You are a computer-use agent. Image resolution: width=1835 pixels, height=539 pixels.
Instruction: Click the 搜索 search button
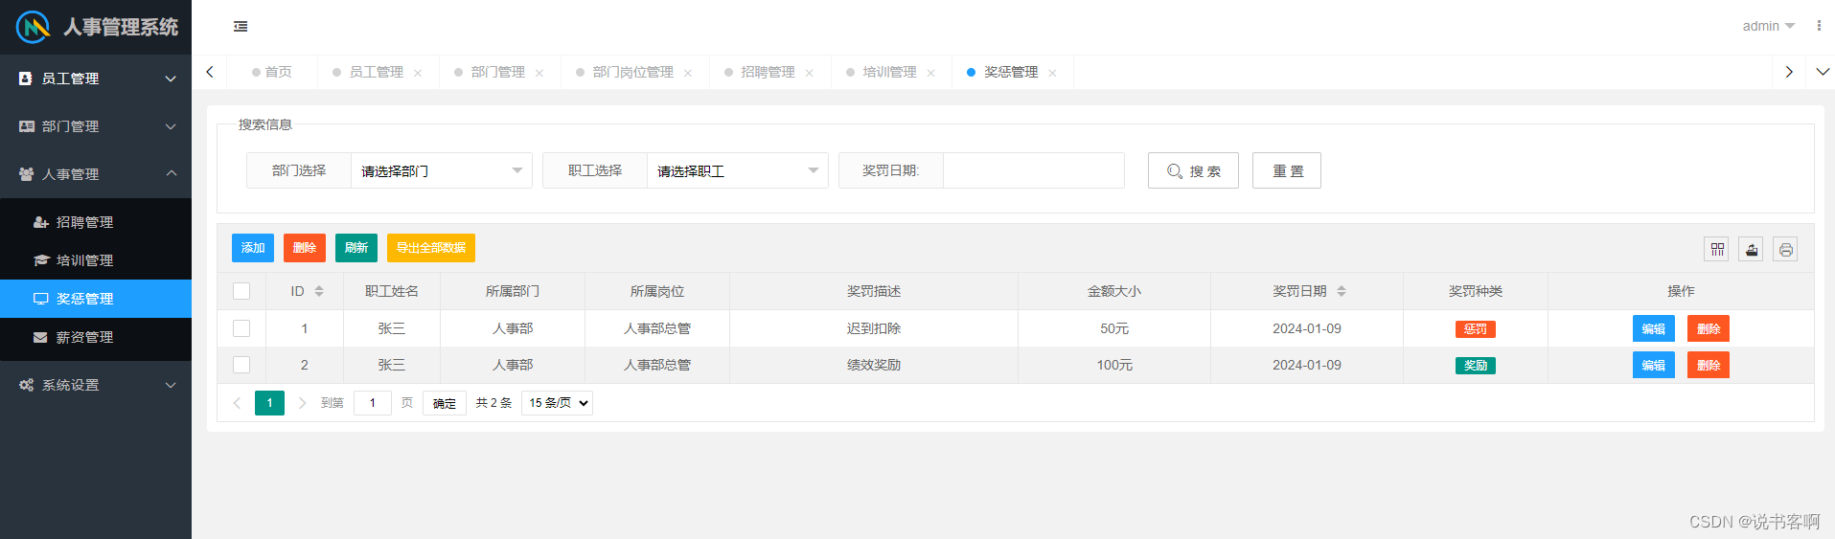point(1193,170)
